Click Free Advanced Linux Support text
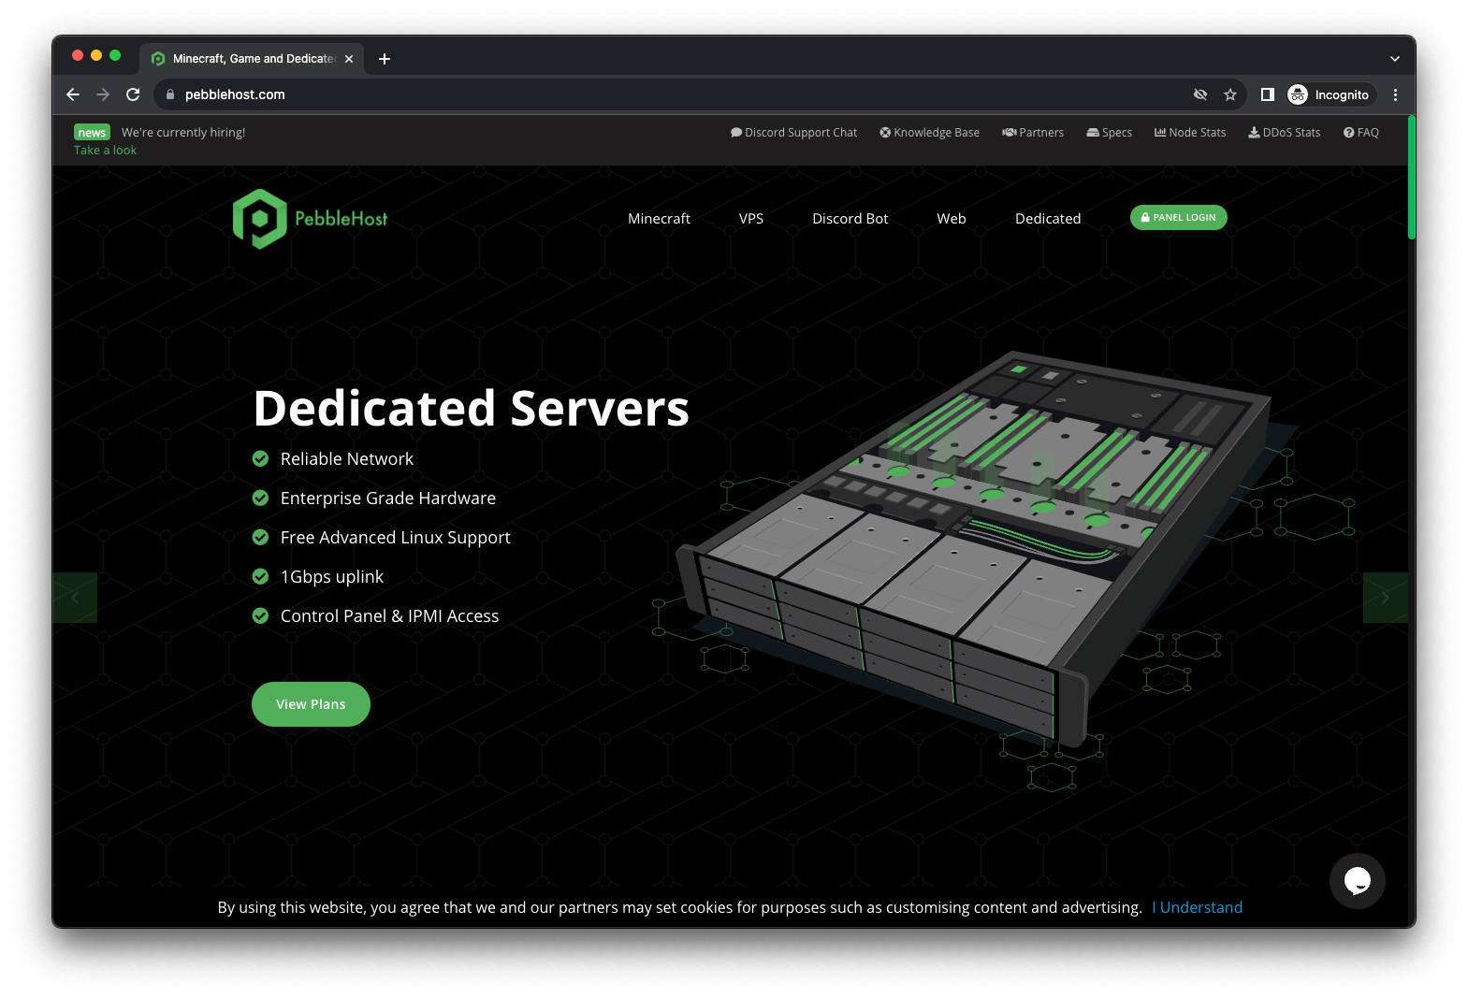This screenshot has height=997, width=1468. point(396,538)
